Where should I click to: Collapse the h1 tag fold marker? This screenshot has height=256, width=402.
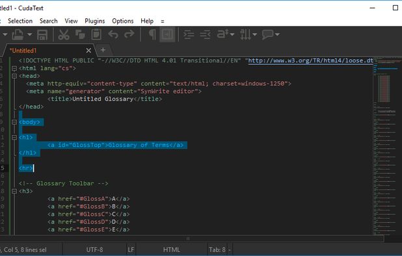14,138
